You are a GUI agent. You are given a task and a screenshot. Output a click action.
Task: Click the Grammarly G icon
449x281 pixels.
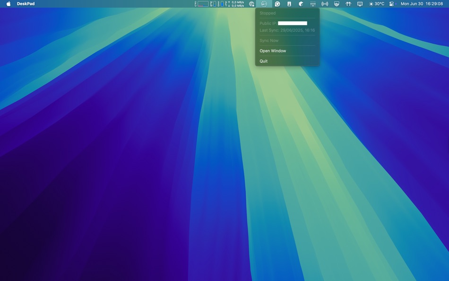coord(277,4)
